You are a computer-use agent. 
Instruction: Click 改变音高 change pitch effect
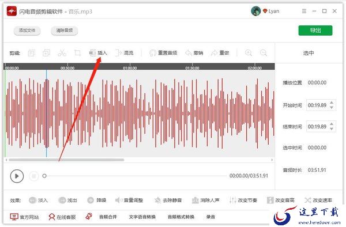(281, 200)
